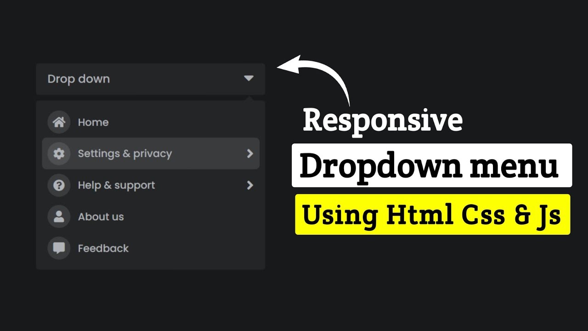This screenshot has height=331, width=588.
Task: Click the About us person icon
Action: click(x=59, y=217)
